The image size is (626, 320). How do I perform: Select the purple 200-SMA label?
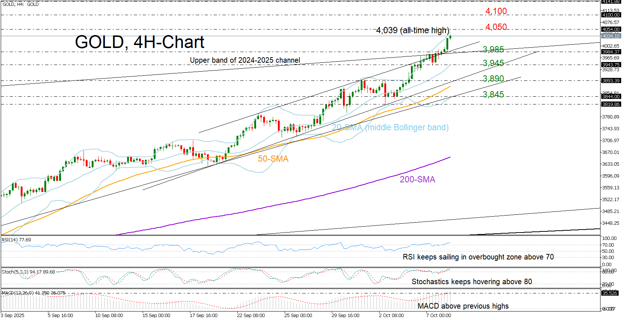(x=417, y=179)
